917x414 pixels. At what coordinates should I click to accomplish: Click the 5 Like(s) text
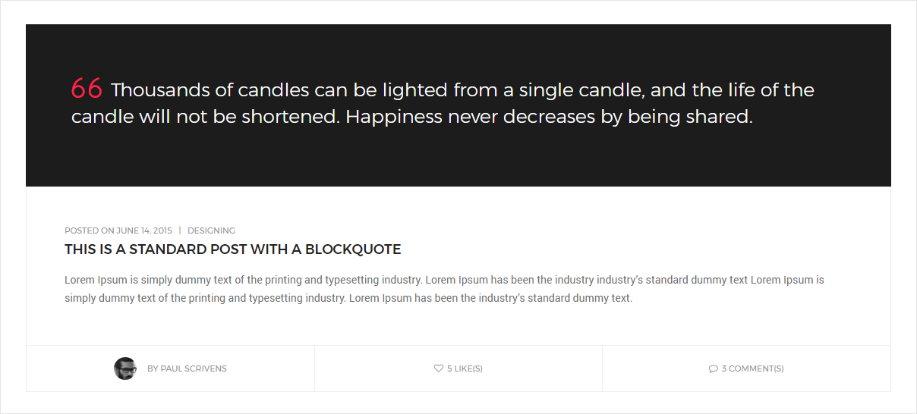(465, 369)
